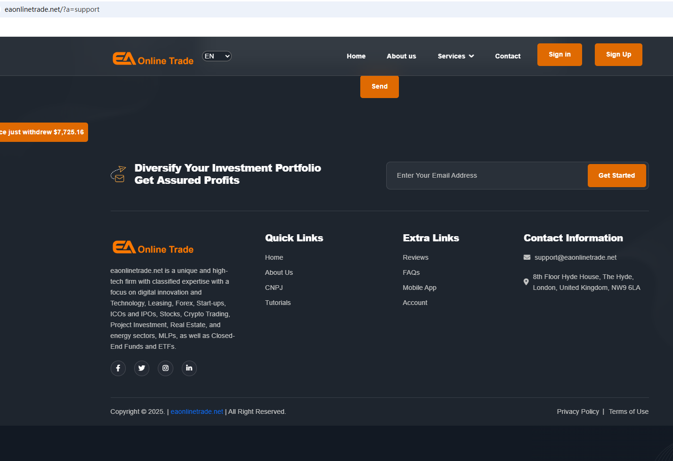Screen dimensions: 673x461
Task: Open the CNPJ link
Action: coord(274,288)
